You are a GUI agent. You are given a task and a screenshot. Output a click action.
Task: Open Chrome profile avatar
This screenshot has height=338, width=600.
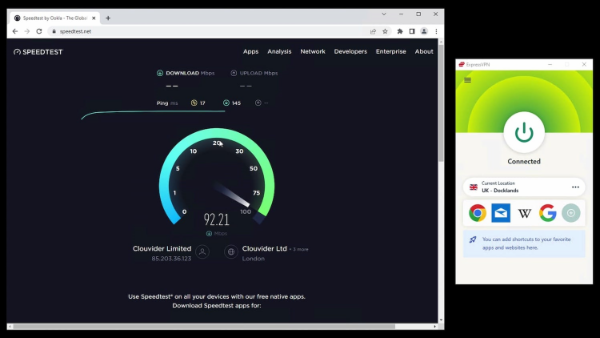(x=424, y=31)
